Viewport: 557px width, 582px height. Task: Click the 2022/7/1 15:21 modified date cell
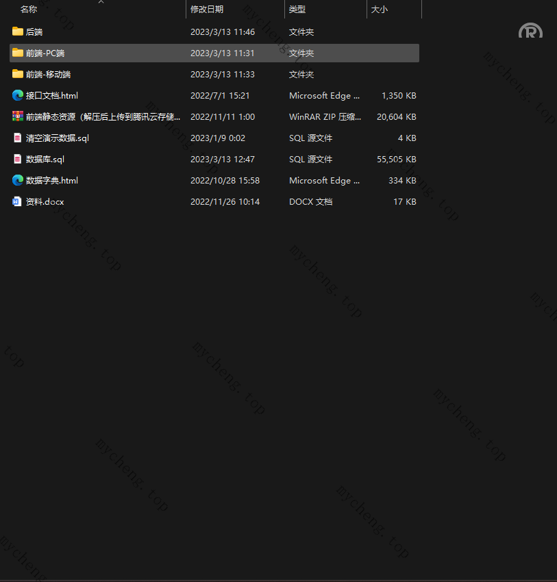pyautogui.click(x=220, y=95)
